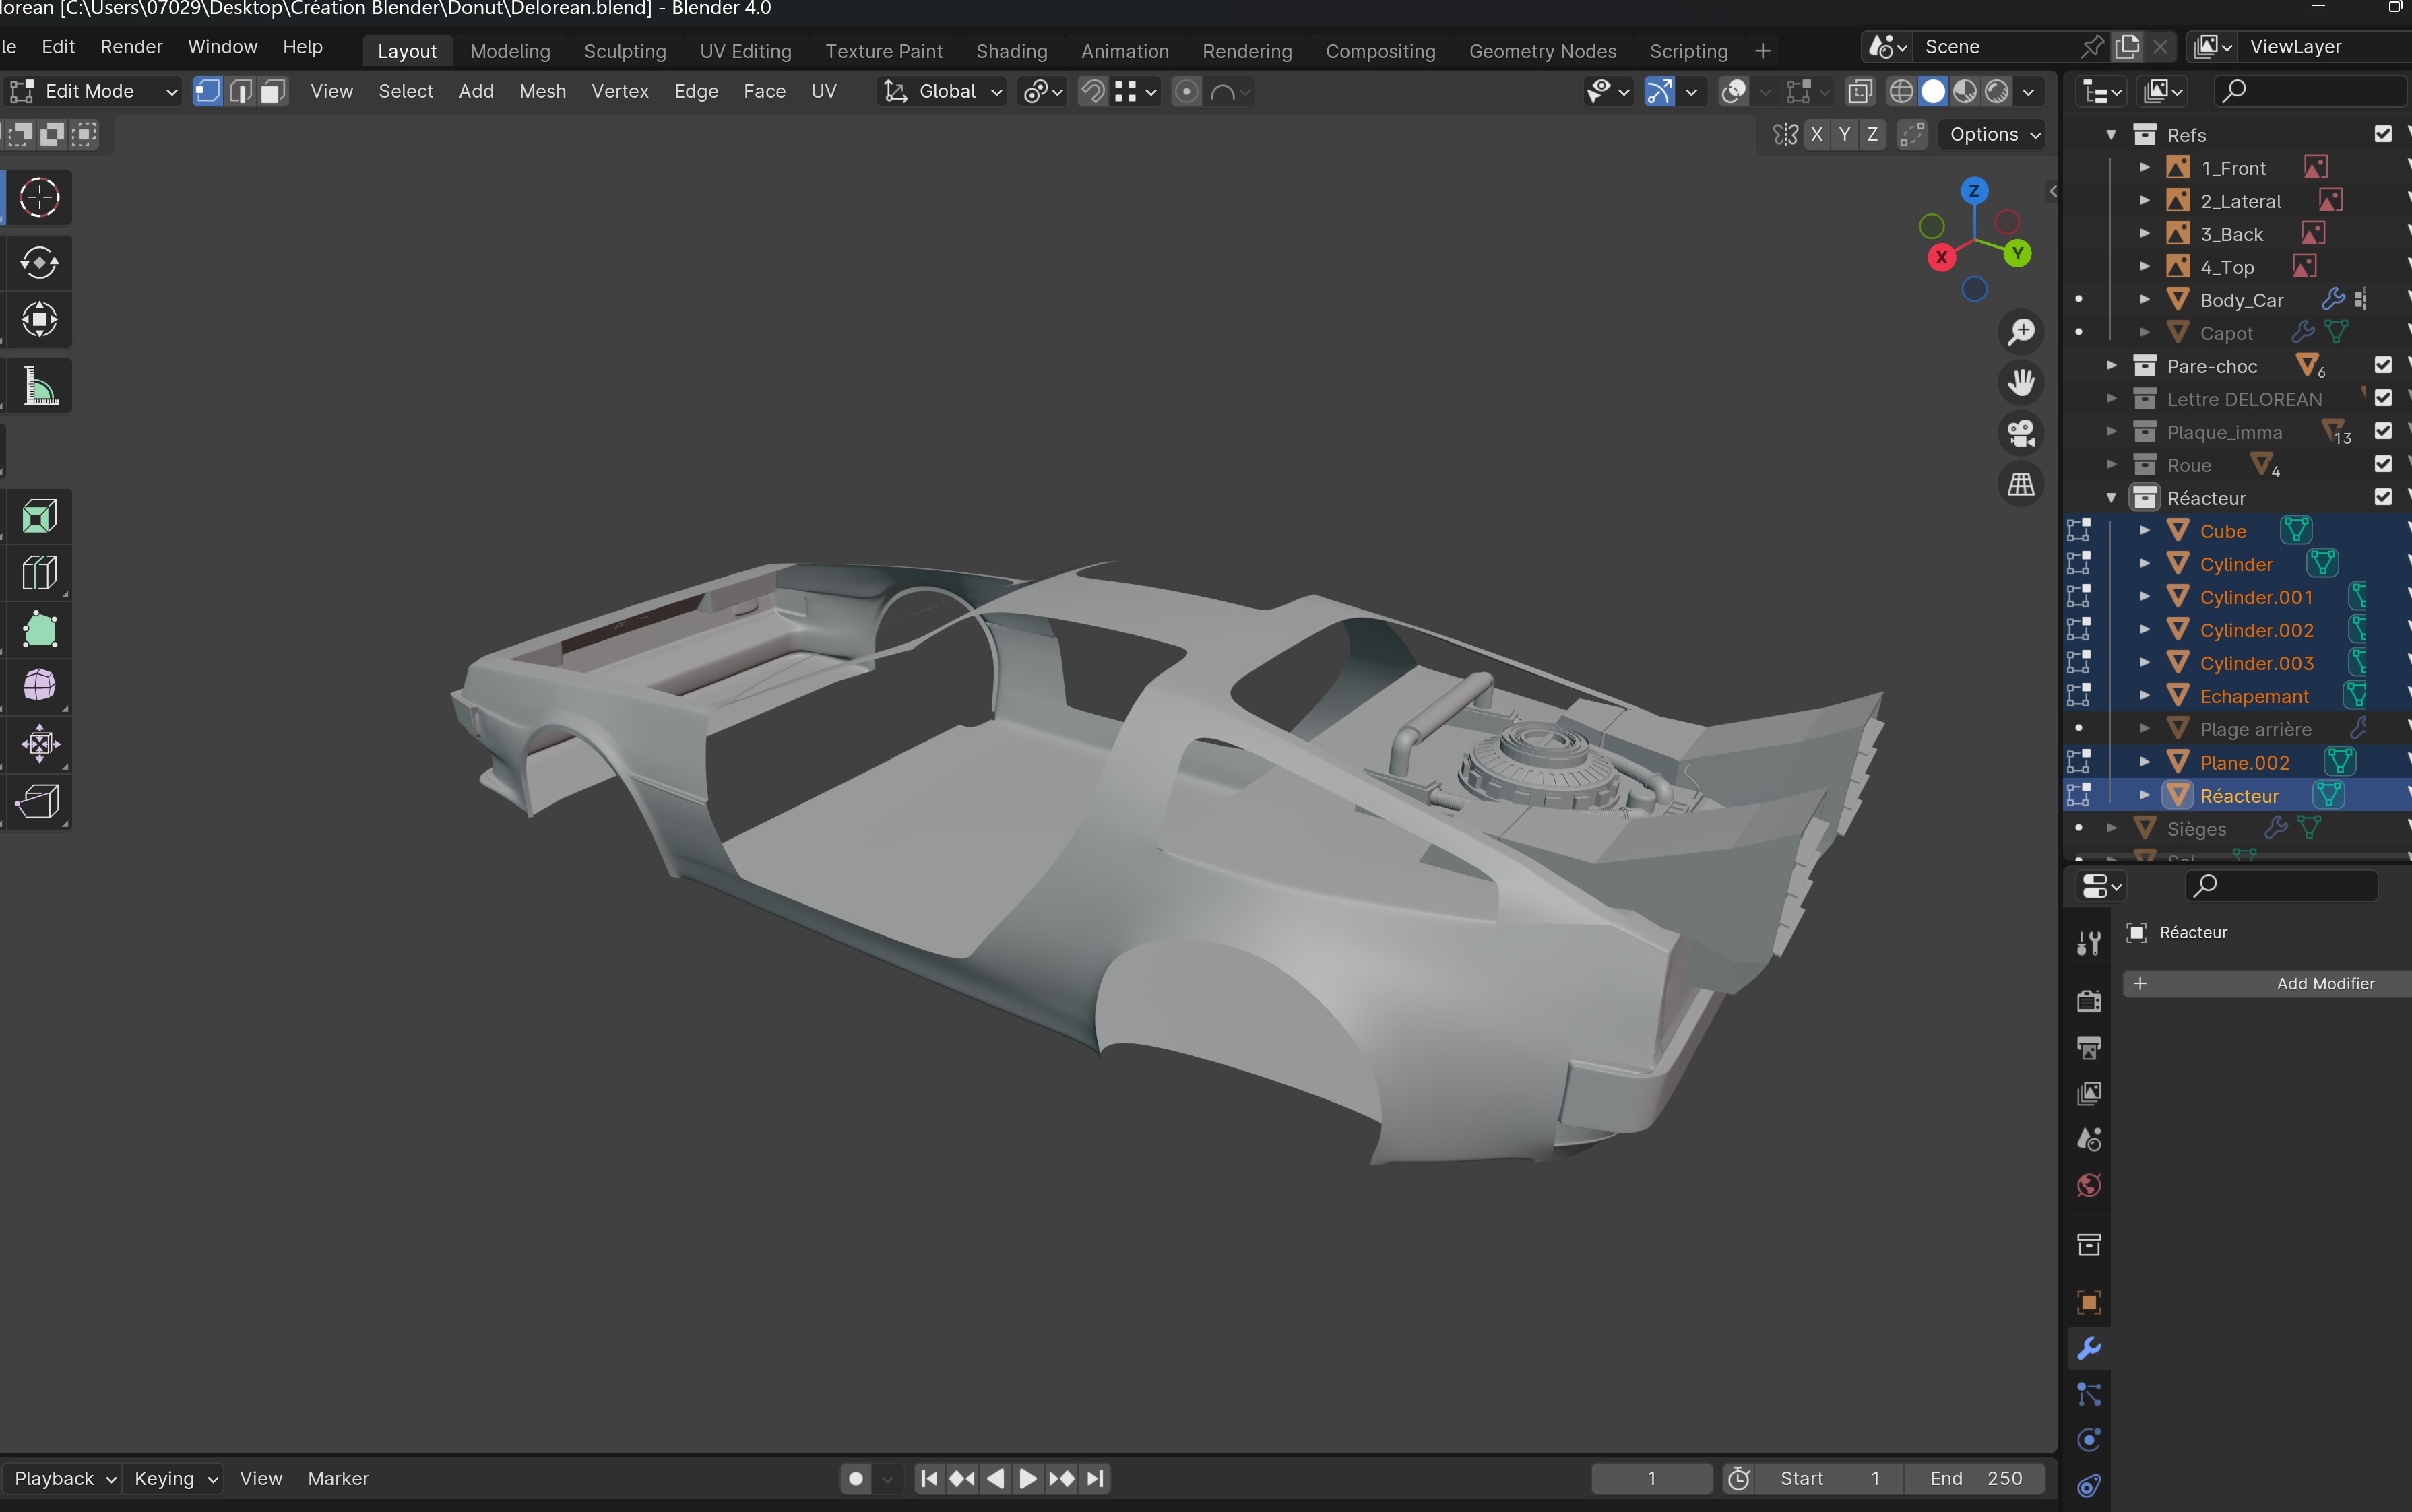Screen dimensions: 2412x1512
Task: Select the Poly Build tool
Action: click(39, 630)
